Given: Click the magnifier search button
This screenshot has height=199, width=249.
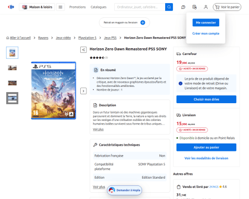Looking at the screenshot, I should pyautogui.click(x=169, y=7).
